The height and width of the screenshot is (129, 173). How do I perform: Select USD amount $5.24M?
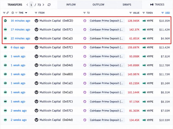165,83
